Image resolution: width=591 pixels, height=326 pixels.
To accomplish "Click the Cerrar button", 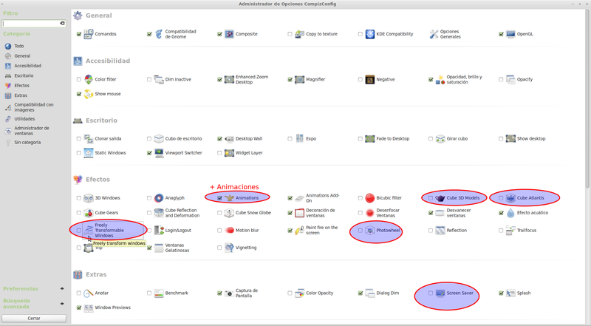I will (x=34, y=319).
